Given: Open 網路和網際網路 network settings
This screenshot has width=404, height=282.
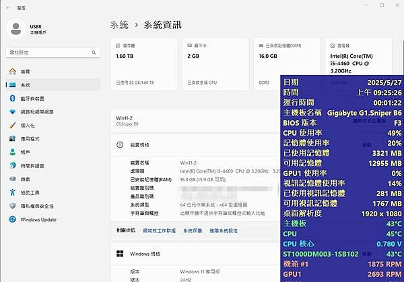Looking at the screenshot, I should click(x=53, y=112).
